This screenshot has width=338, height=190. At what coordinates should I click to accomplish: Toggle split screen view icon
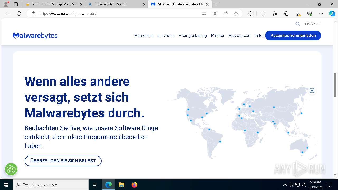(263, 13)
